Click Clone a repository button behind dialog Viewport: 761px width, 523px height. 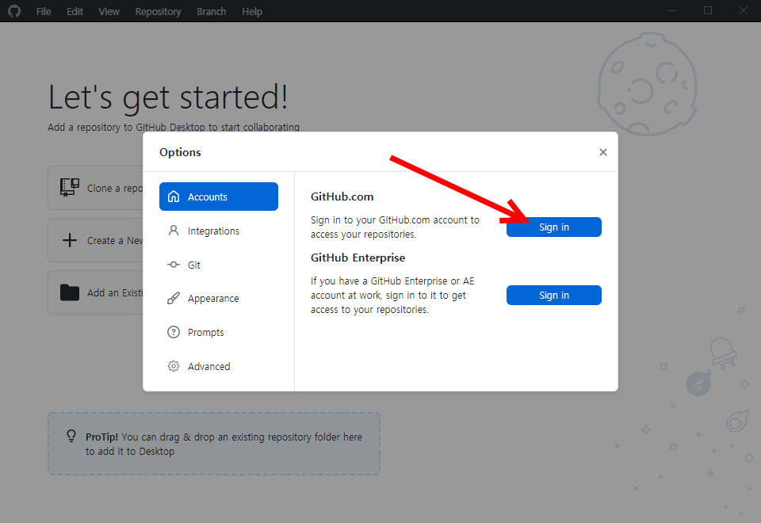click(96, 188)
